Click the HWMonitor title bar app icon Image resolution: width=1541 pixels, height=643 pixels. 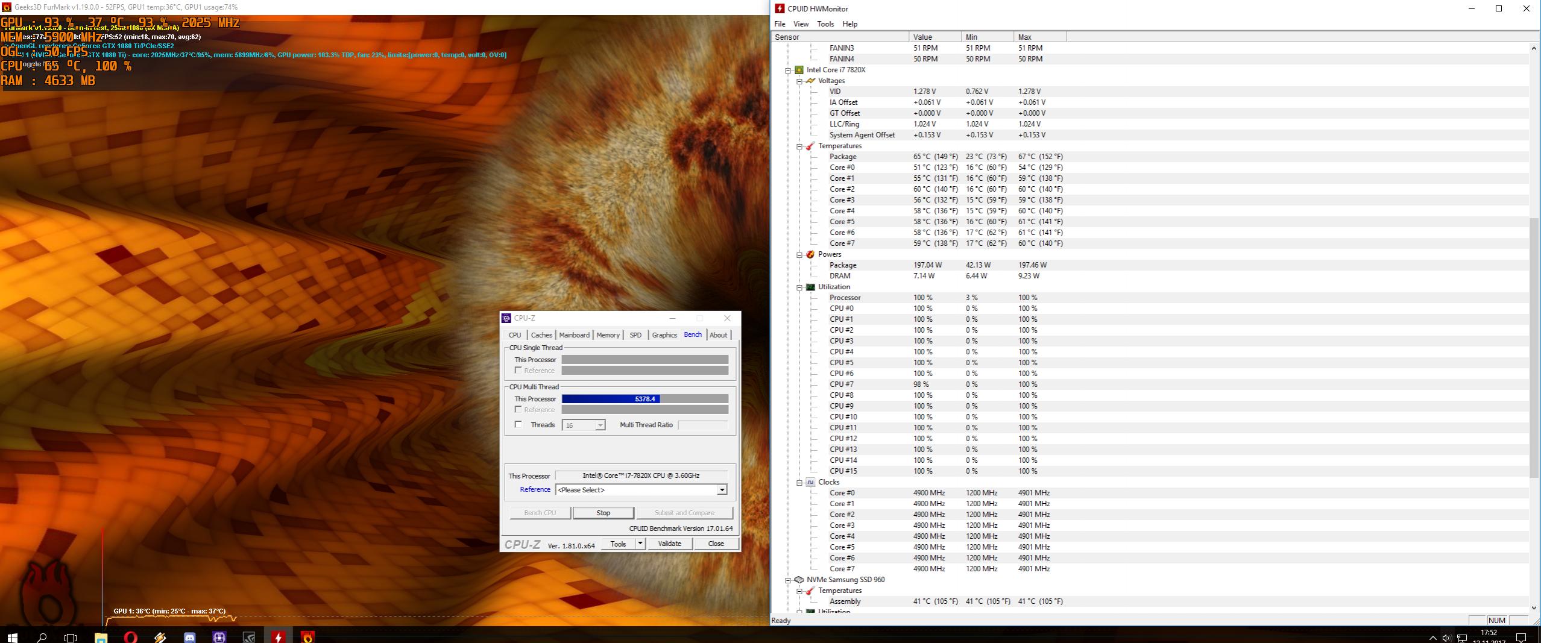coord(780,8)
